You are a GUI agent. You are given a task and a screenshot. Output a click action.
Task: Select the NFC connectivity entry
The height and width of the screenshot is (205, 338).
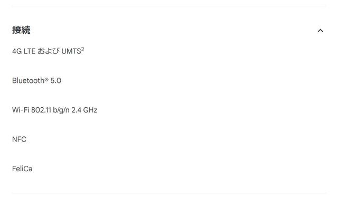19,139
